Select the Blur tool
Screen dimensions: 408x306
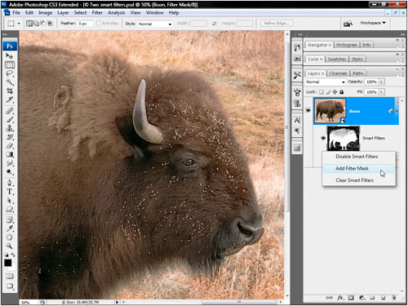coord(10,163)
